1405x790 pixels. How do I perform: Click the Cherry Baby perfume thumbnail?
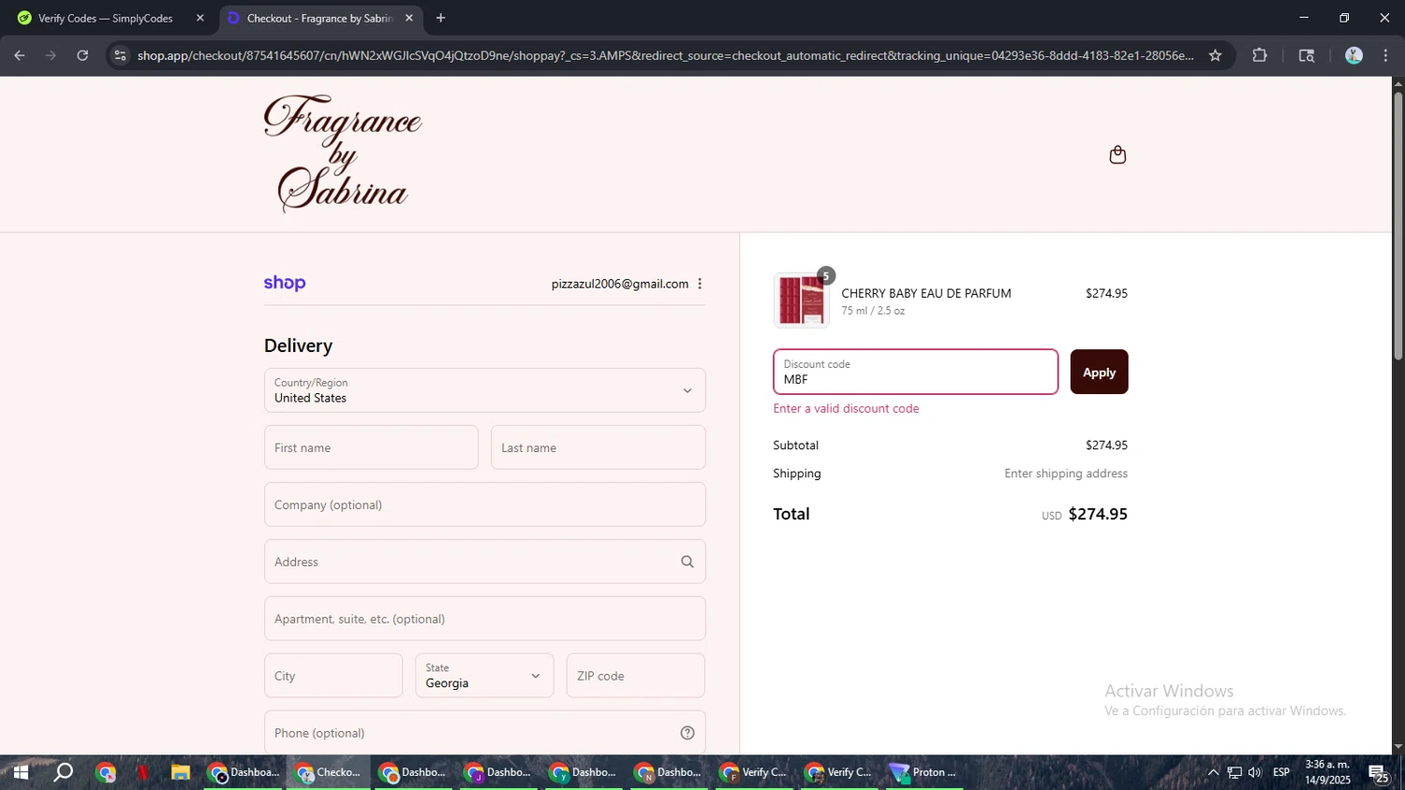point(801,300)
